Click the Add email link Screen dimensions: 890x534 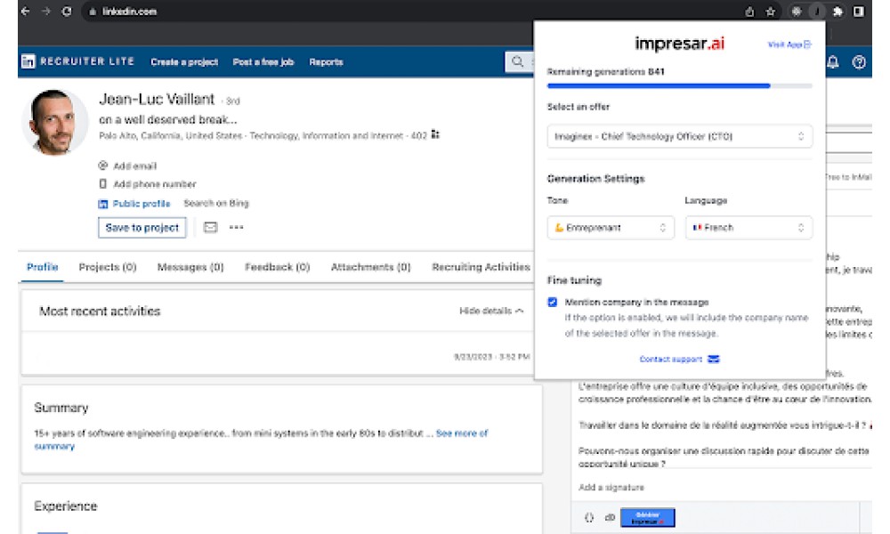[134, 166]
